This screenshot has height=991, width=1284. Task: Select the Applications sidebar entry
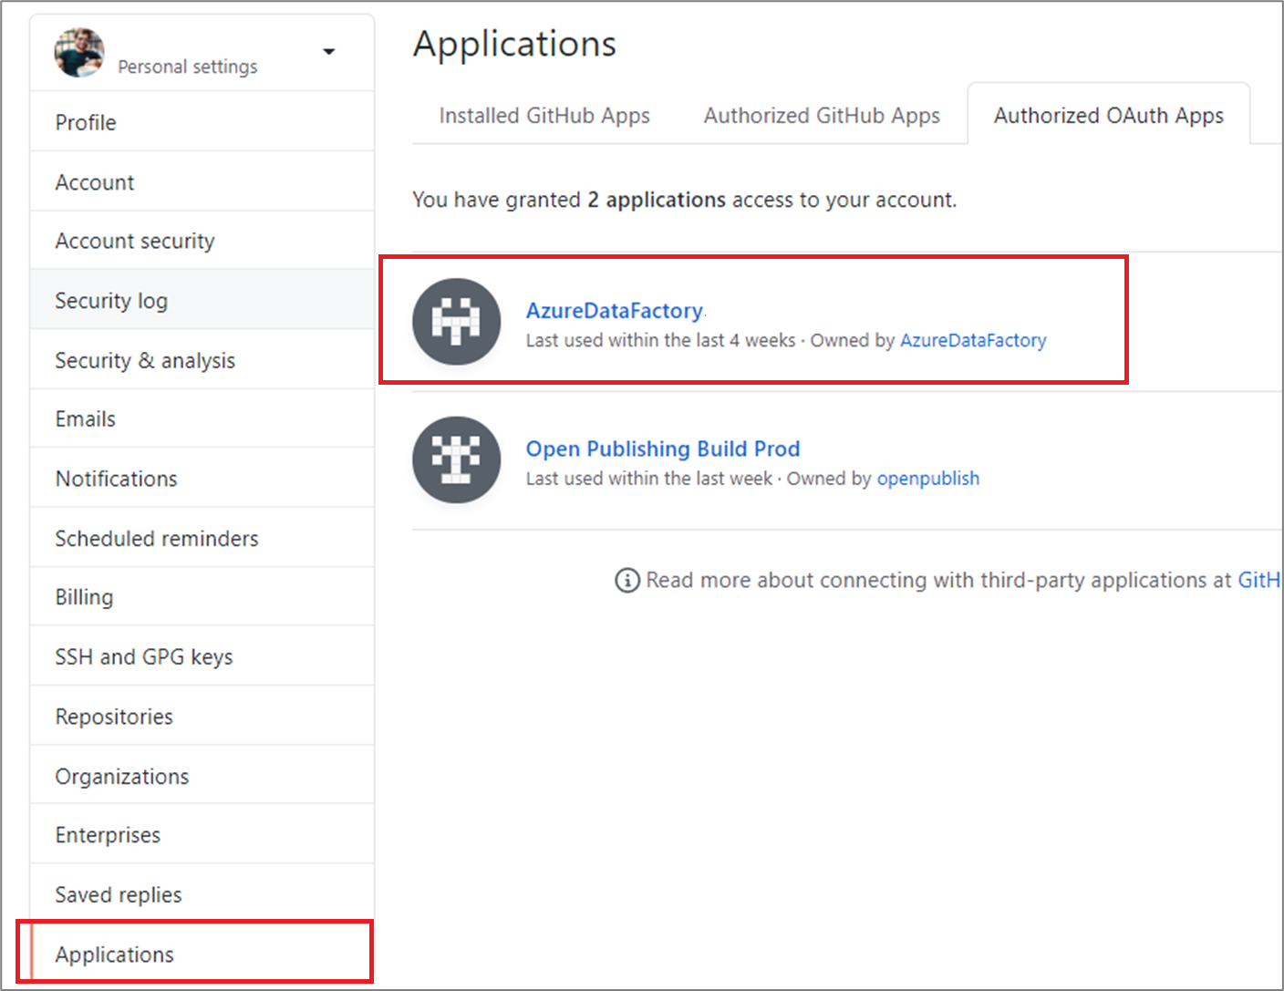(x=114, y=954)
